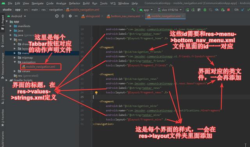250x147 pixels.
Task: Click the Select Opened File target icon
Action: (x=57, y=16)
